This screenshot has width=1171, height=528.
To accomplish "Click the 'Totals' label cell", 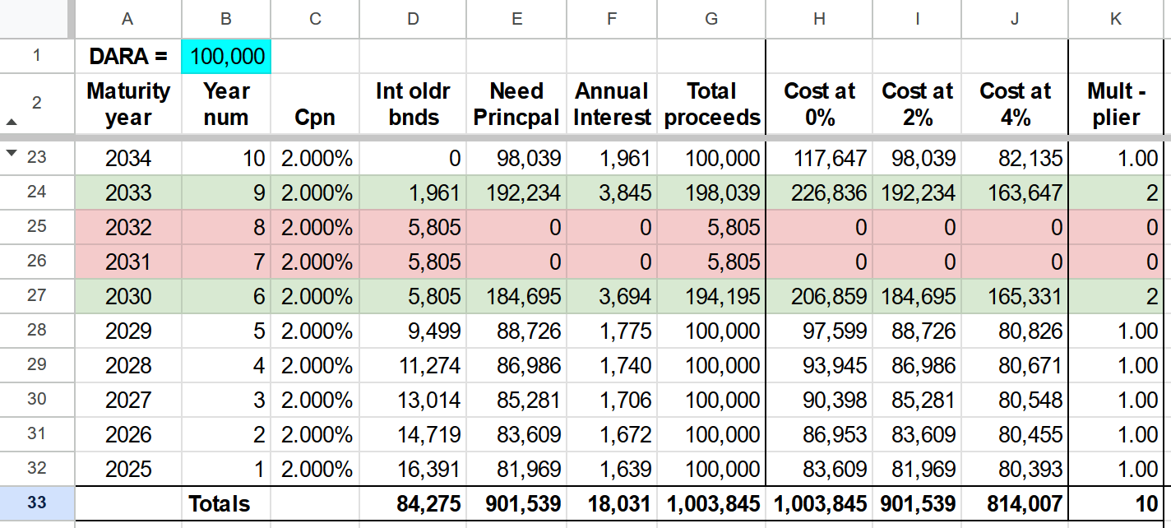I will [226, 503].
